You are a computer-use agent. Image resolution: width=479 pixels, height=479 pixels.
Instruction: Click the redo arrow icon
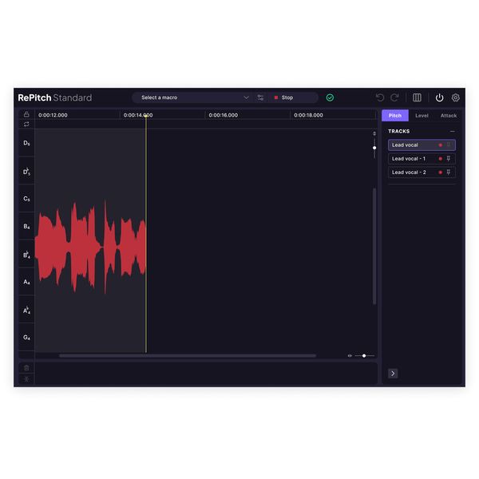click(x=394, y=97)
